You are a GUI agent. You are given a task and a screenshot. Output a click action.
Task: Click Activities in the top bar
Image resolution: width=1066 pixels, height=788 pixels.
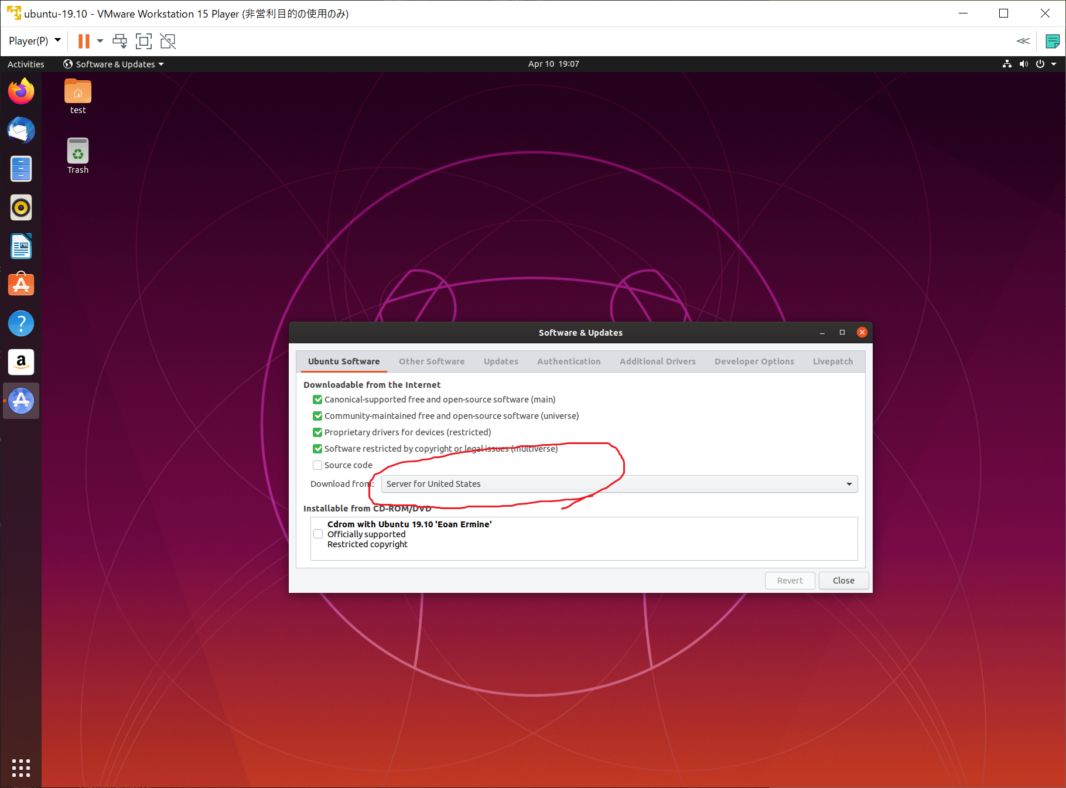(x=26, y=64)
